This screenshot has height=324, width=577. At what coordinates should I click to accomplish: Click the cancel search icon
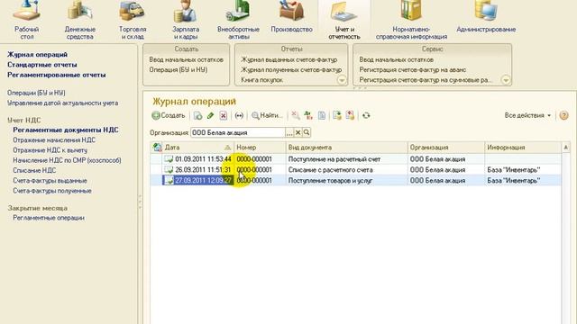point(295,116)
